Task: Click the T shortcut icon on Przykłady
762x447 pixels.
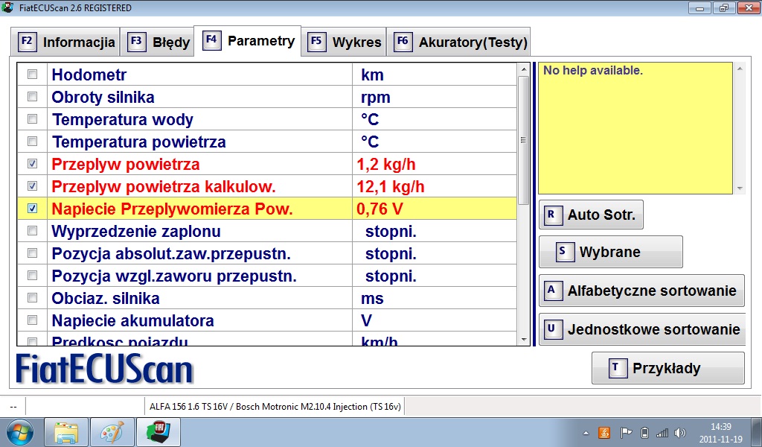Action: 618,368
